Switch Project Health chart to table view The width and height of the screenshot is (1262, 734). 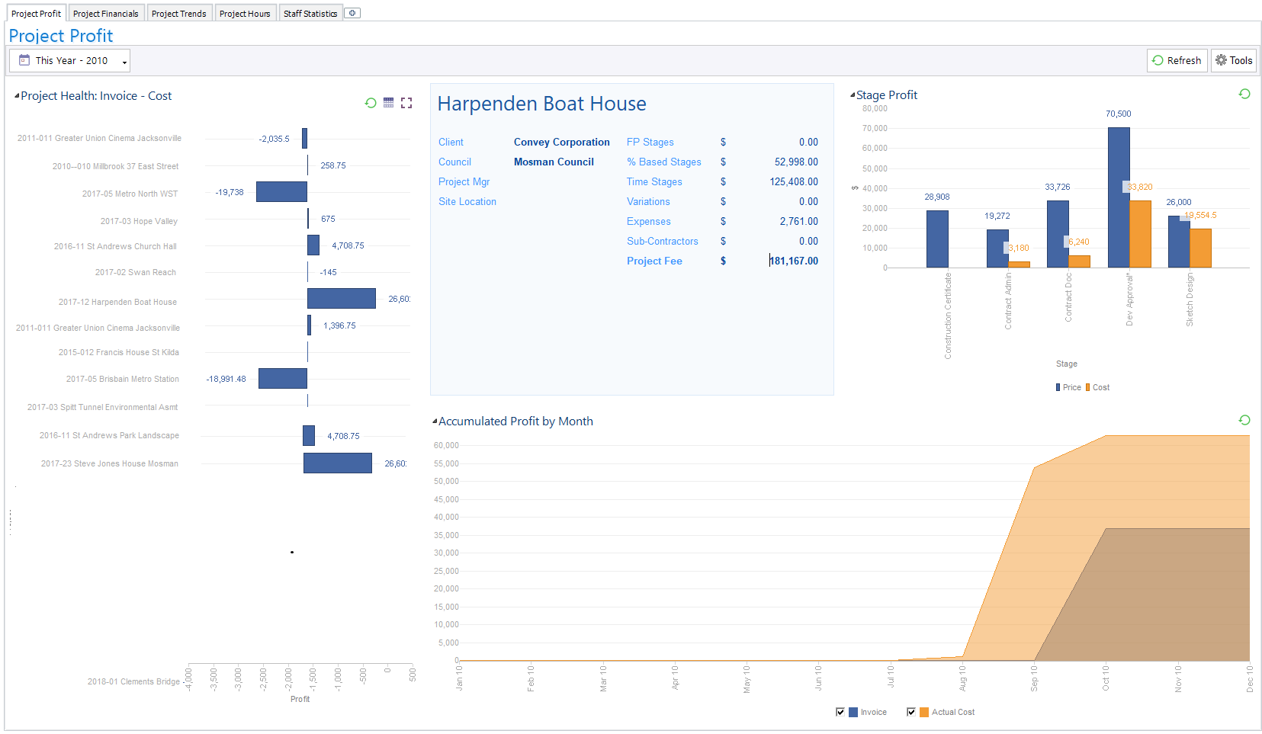(388, 102)
